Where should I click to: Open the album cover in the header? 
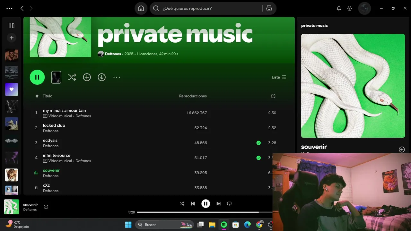[60, 37]
